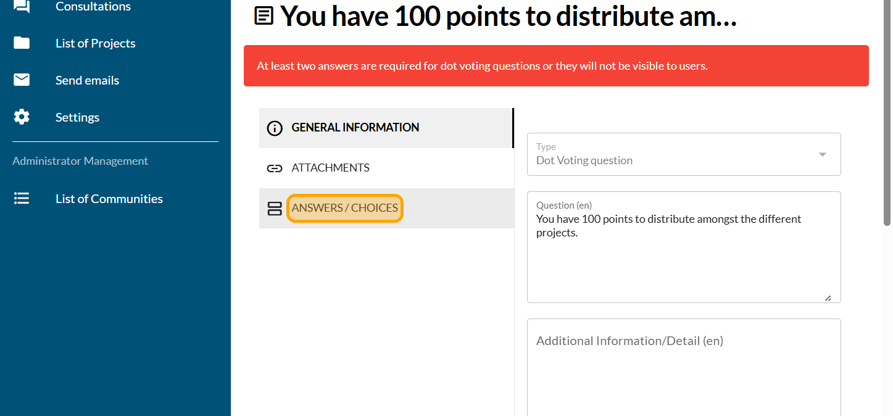Viewport: 893px width, 416px height.
Task: Switch to the General Information tab
Action: (x=355, y=128)
